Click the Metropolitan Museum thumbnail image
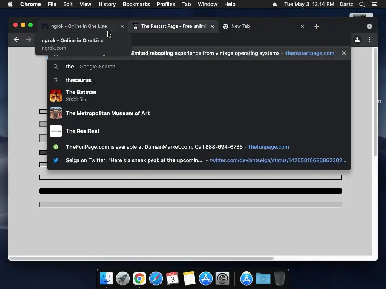Screen dimensions: 386x289 pos(56,113)
